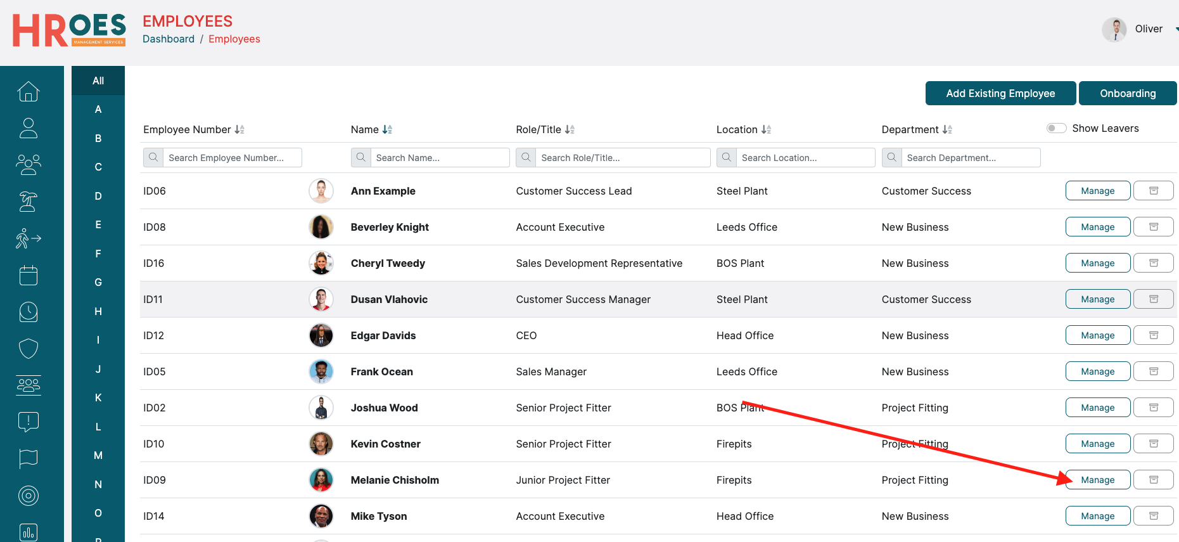This screenshot has width=1179, height=542.
Task: Click the single person profile sidebar icon
Action: coord(29,128)
